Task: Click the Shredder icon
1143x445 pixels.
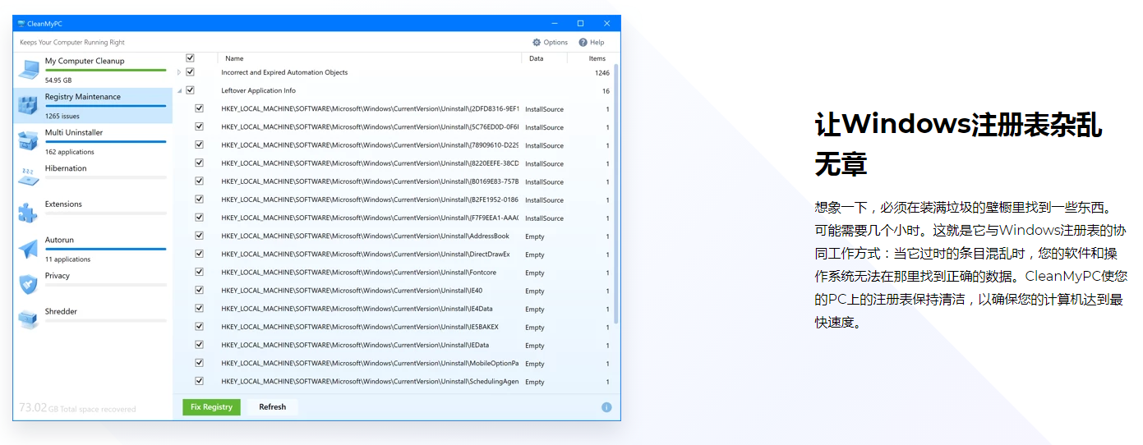Action: pos(29,319)
